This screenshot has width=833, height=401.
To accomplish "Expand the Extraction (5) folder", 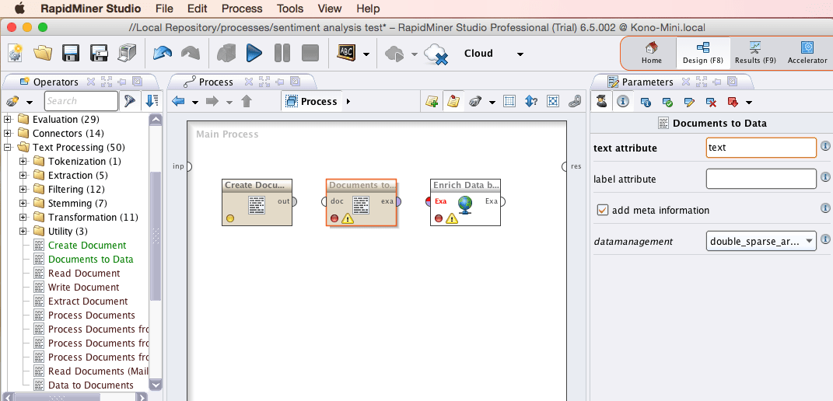I will click(23, 176).
